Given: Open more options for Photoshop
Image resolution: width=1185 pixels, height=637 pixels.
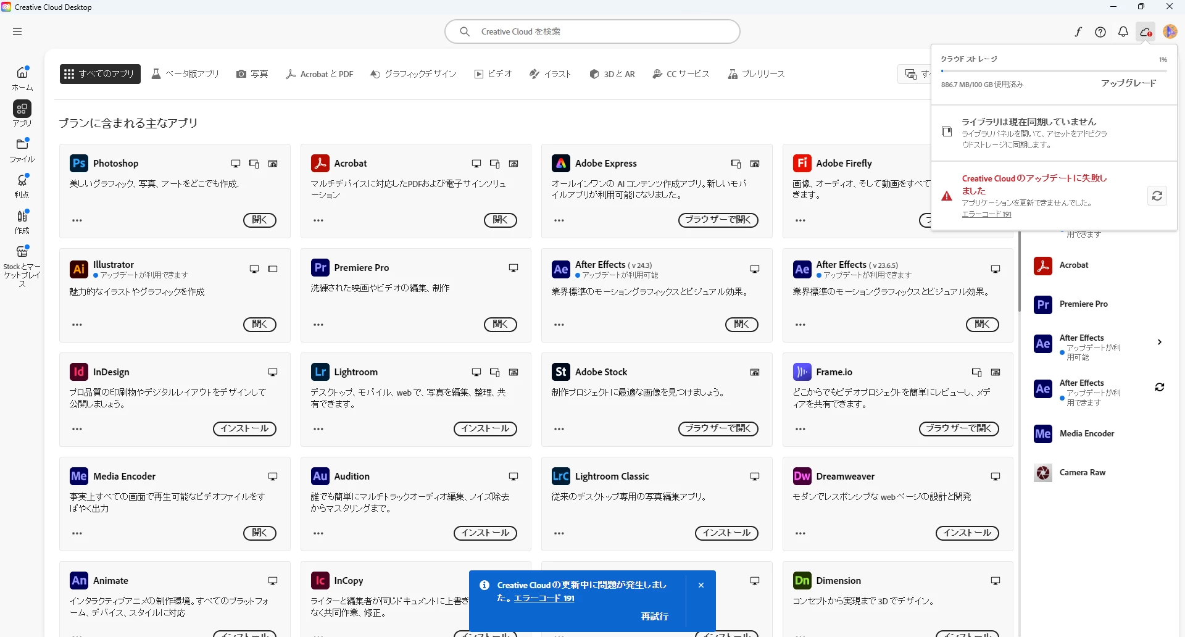Looking at the screenshot, I should 77,220.
